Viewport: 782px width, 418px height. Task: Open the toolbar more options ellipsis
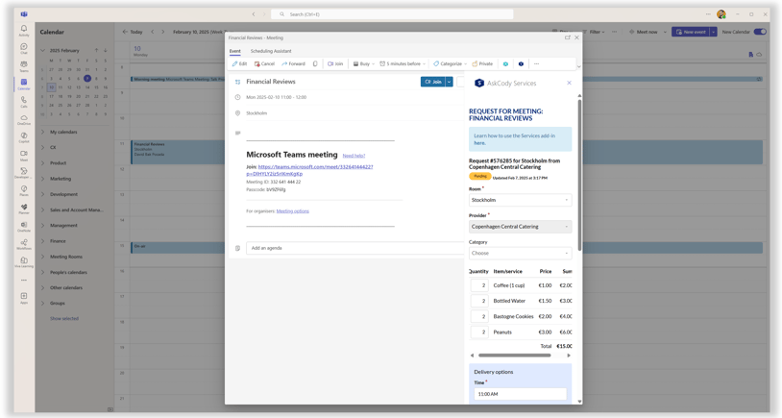pyautogui.click(x=536, y=63)
